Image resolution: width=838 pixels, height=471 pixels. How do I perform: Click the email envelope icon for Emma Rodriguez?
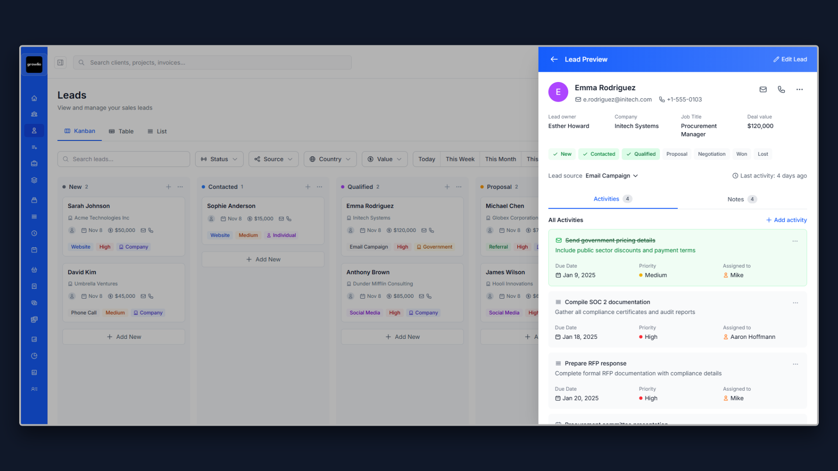pyautogui.click(x=763, y=89)
